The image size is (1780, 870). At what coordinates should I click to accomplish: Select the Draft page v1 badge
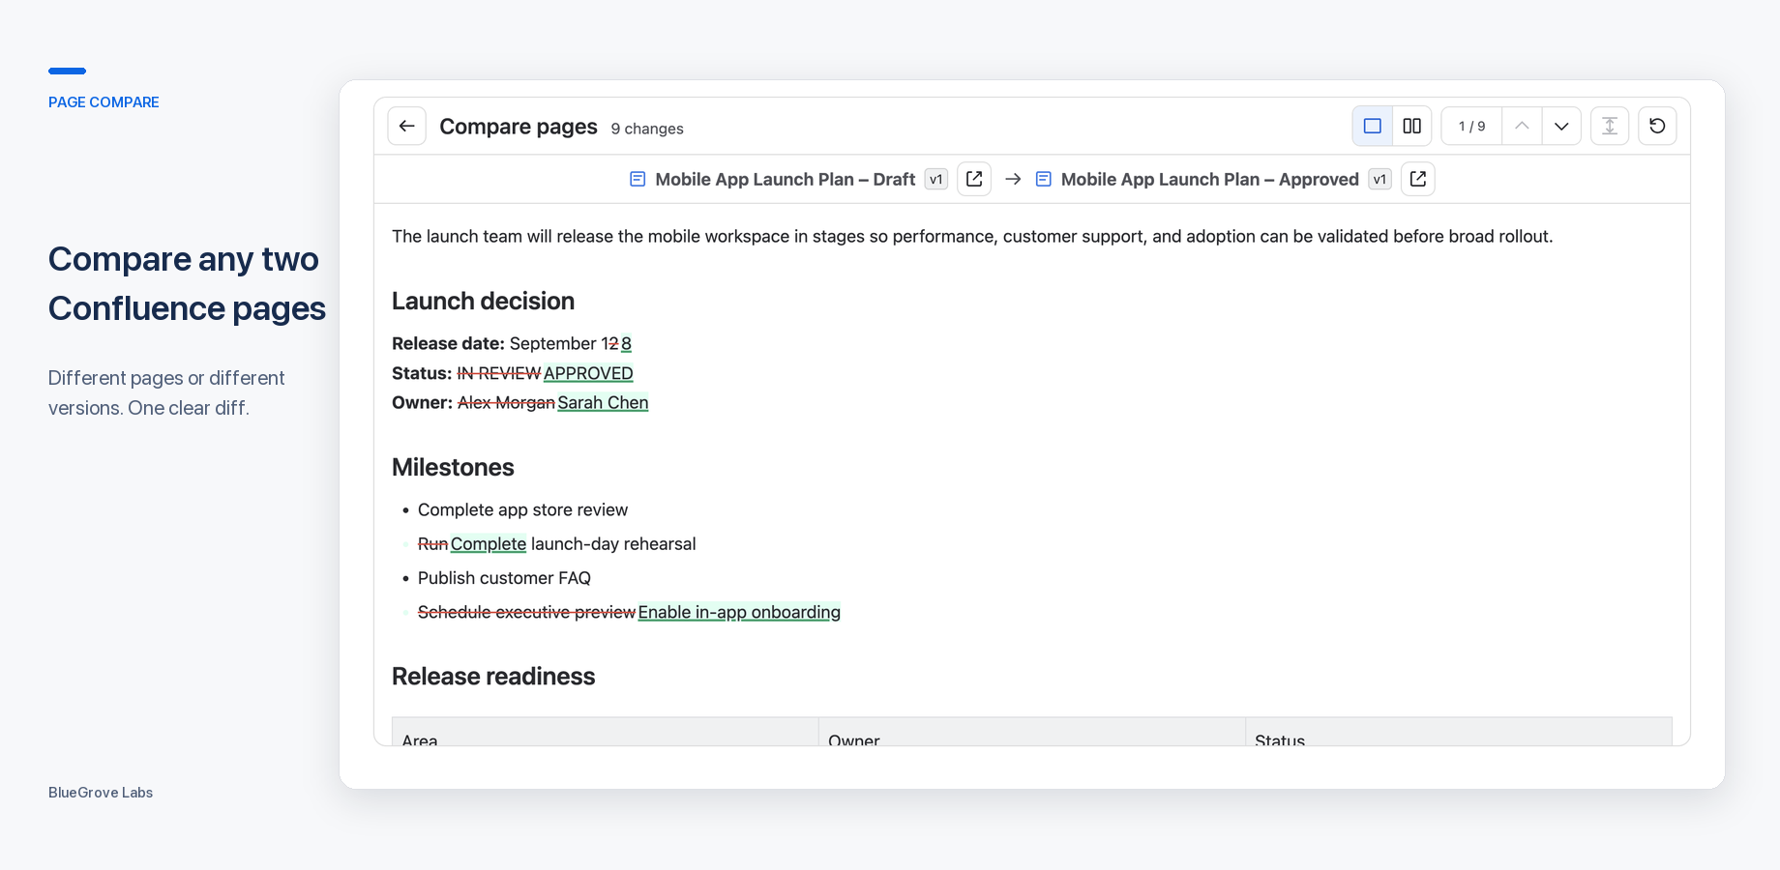(x=936, y=179)
